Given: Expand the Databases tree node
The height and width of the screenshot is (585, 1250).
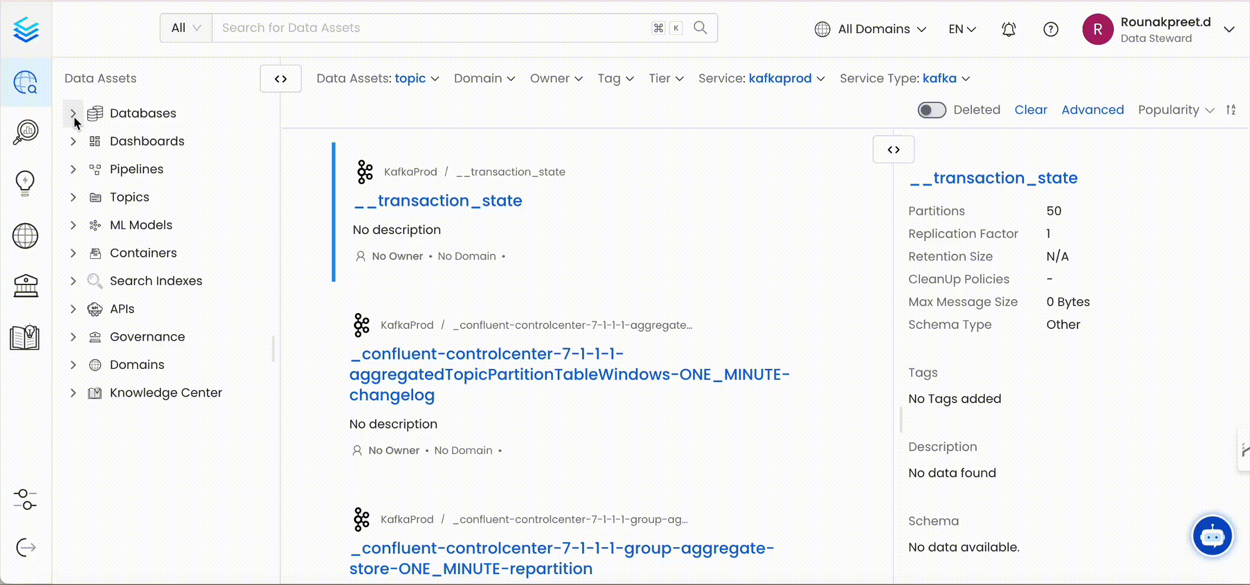Looking at the screenshot, I should click(73, 113).
